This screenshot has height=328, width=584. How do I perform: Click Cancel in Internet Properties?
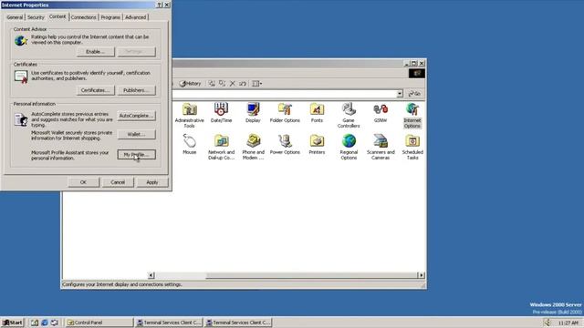click(118, 182)
